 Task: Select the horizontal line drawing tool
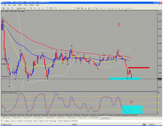[x=68, y=8]
